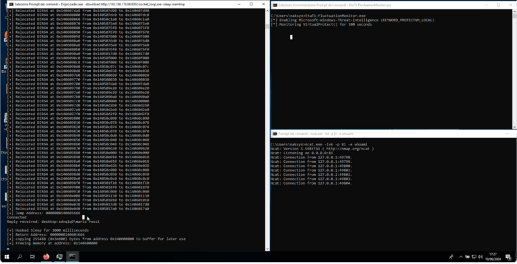Open the Windows Start menu
517x264 pixels.
click(7, 257)
